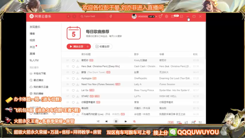Like the song Hero (feat. Christina Perri)
This screenshot has height=138, width=245.
[73, 66]
